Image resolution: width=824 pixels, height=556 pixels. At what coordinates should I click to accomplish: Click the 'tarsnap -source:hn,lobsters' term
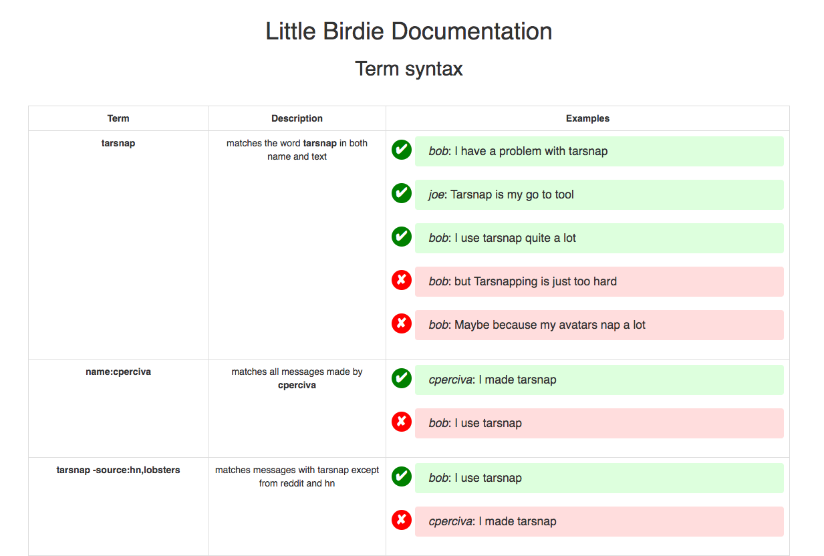(x=118, y=470)
